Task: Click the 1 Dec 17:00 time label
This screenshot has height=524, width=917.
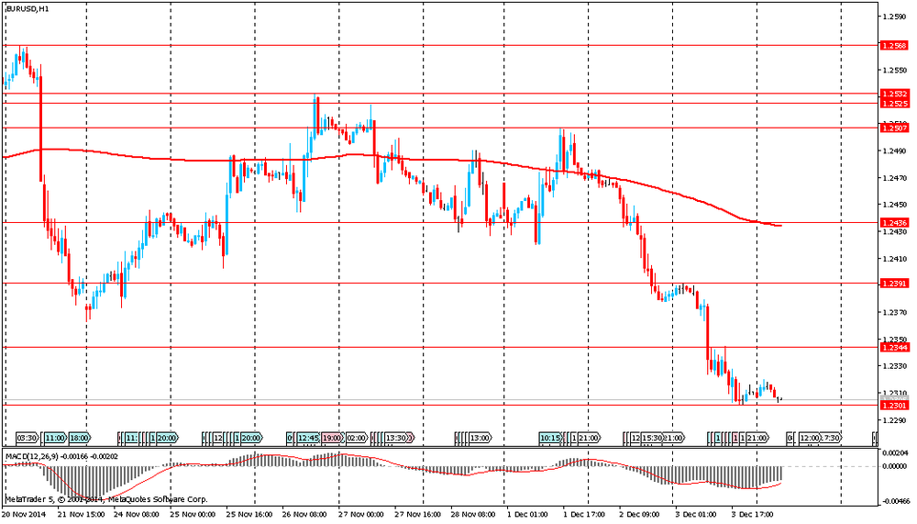Action: (584, 515)
